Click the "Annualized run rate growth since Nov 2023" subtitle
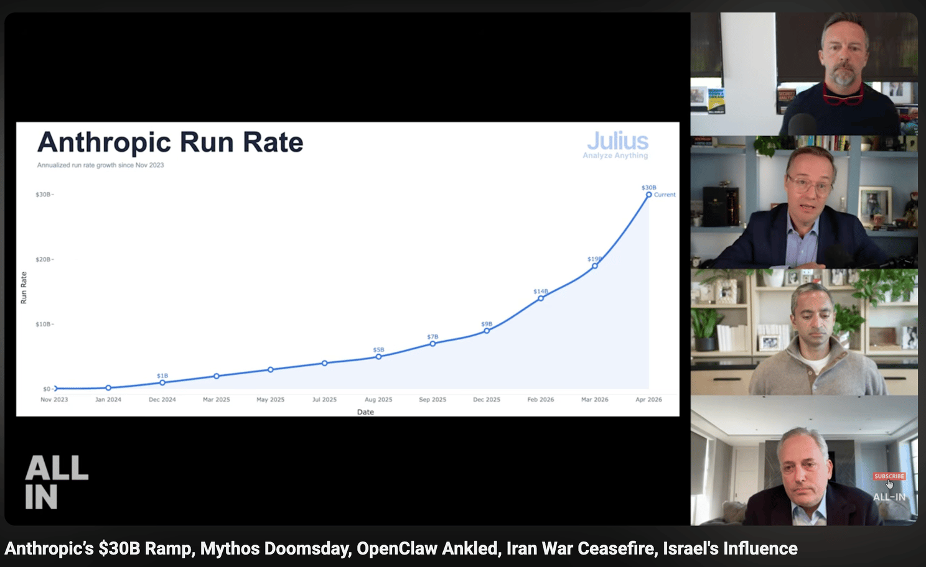This screenshot has height=567, width=926. [100, 165]
